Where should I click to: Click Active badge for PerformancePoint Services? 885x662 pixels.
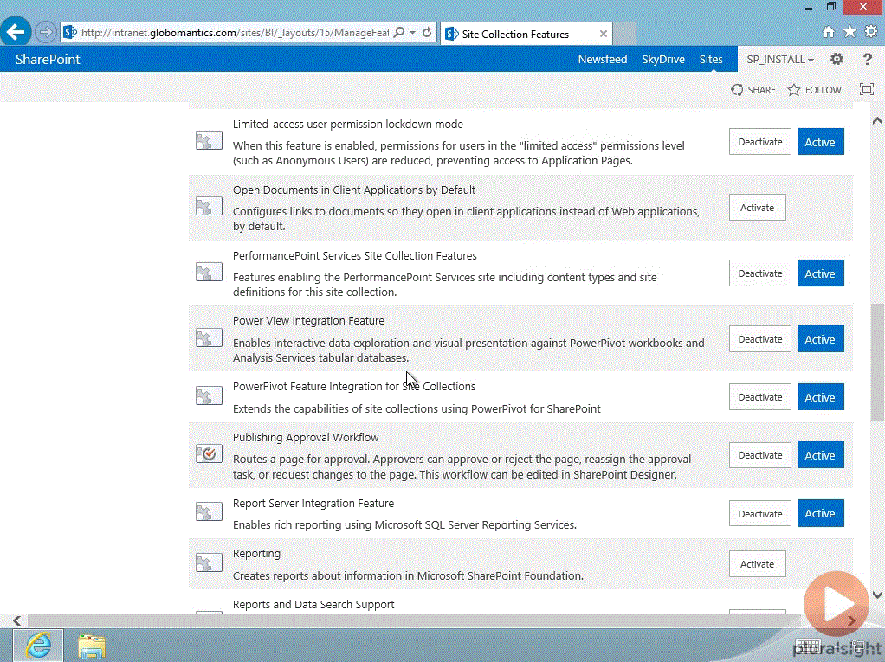[x=821, y=273]
